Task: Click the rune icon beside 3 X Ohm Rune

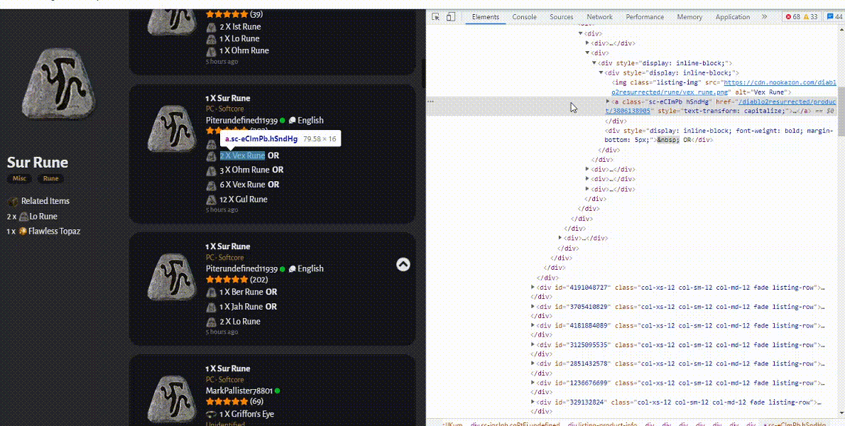Action: [212, 170]
